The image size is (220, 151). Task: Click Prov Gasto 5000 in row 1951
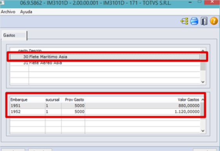pyautogui.click(x=73, y=106)
